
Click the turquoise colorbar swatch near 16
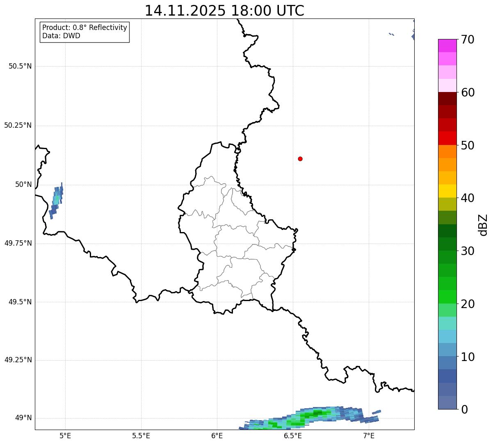point(447,323)
